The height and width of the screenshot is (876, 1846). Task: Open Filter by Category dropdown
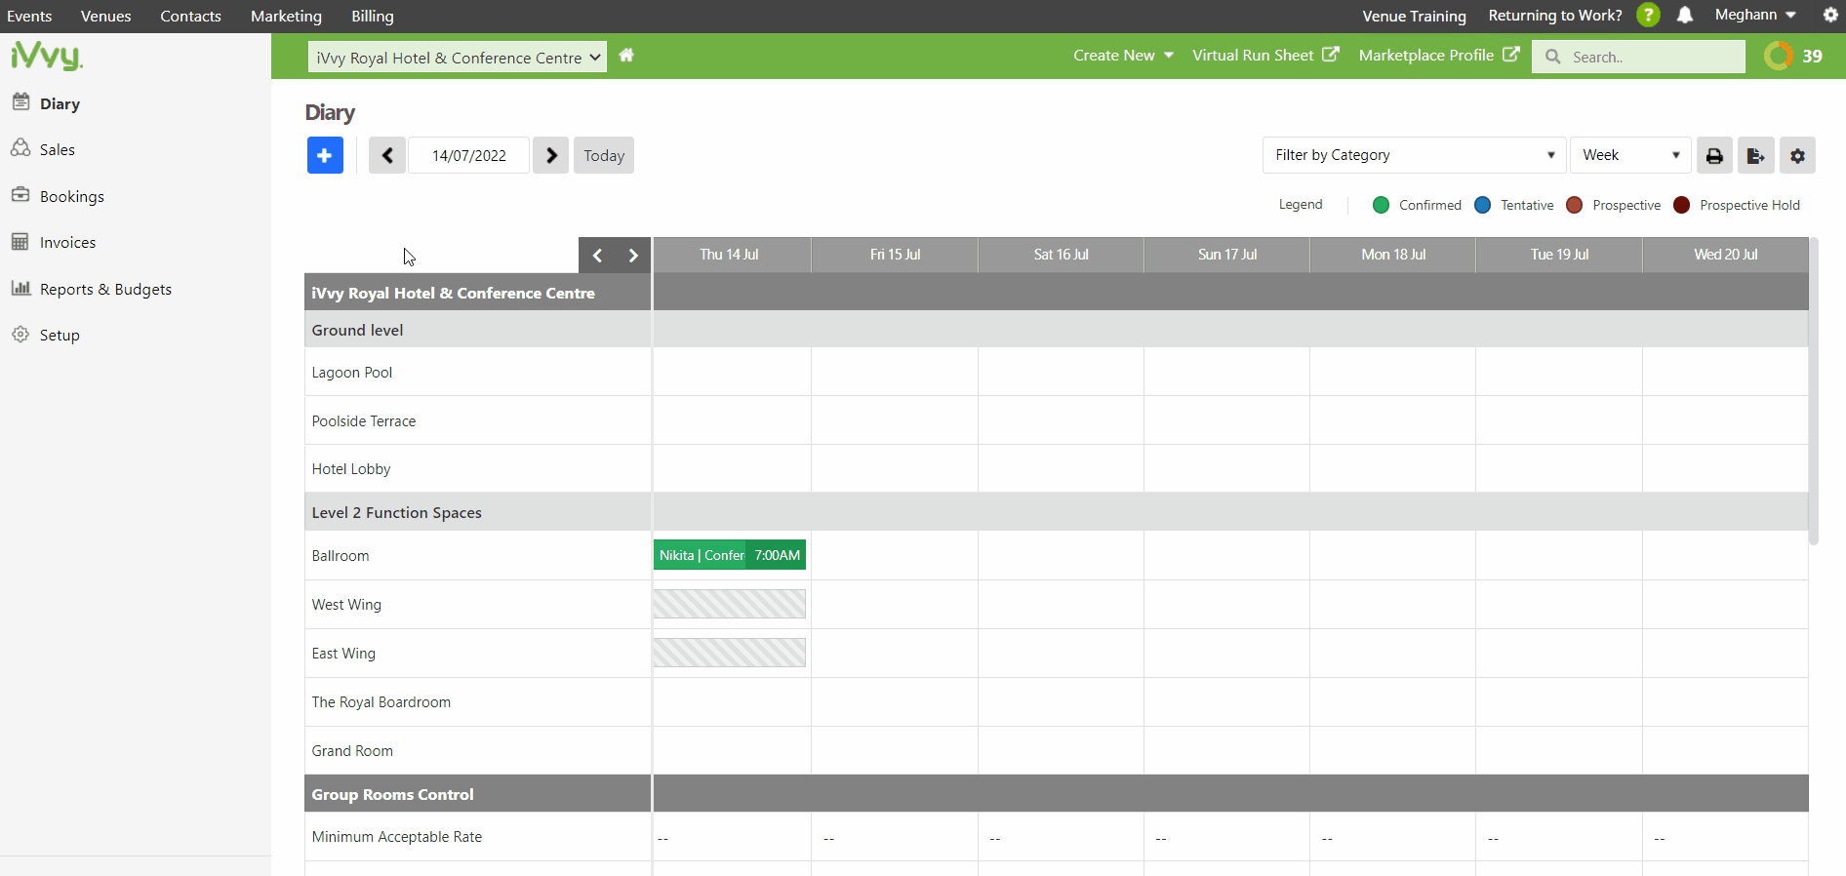1414,155
